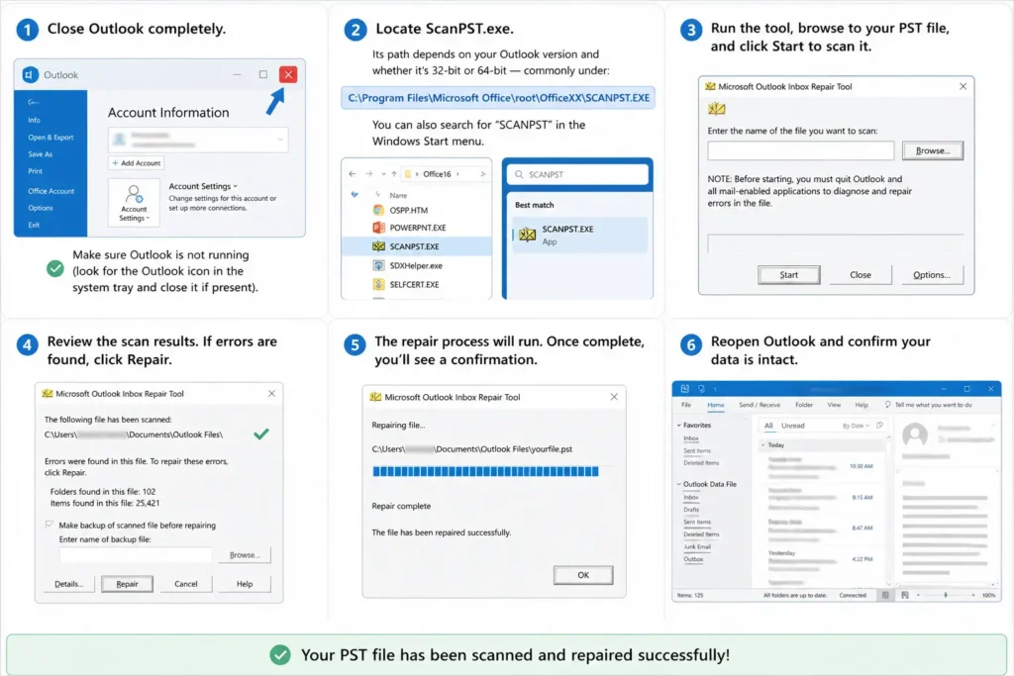Open the File tab in reopened Outlook
The image size is (1014, 676).
point(686,405)
